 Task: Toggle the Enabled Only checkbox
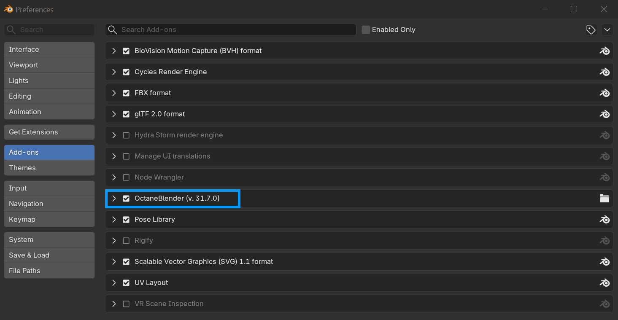pyautogui.click(x=366, y=30)
